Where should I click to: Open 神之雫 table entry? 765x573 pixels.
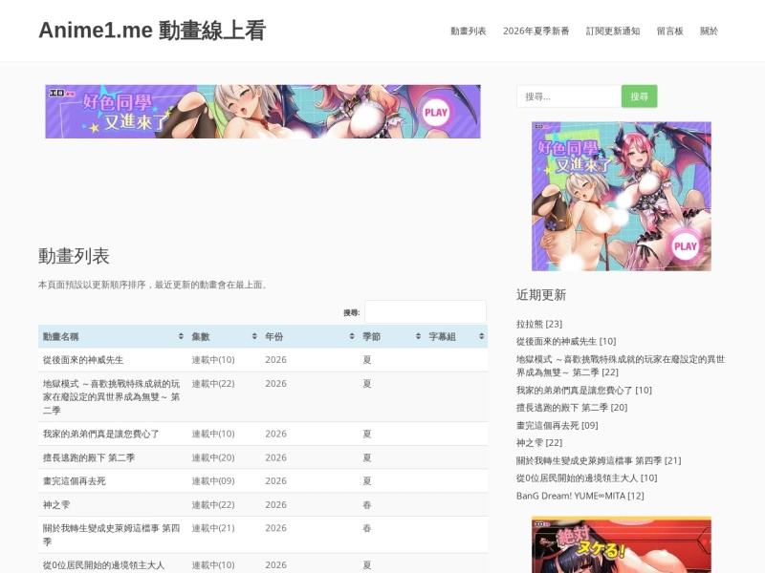(56, 505)
